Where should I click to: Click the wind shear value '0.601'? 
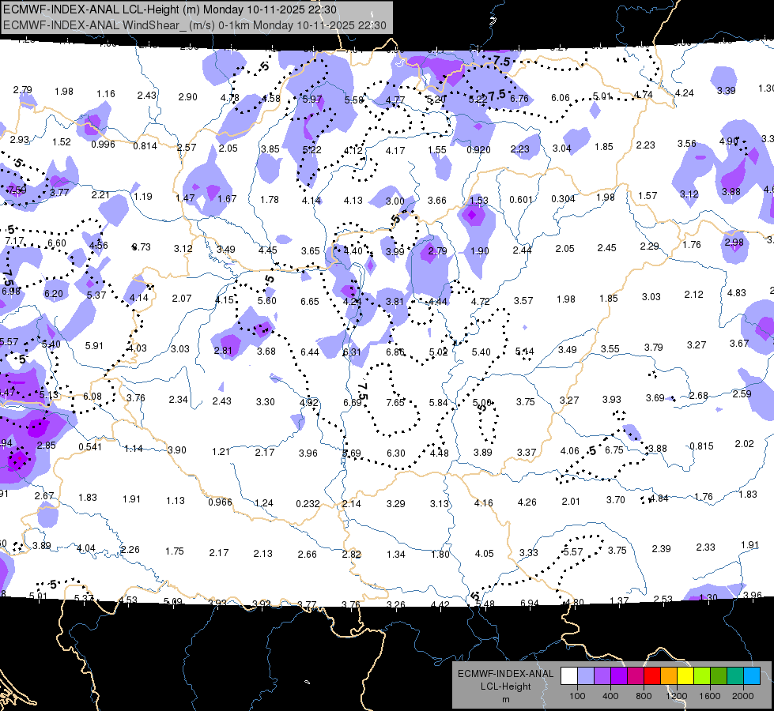point(521,199)
